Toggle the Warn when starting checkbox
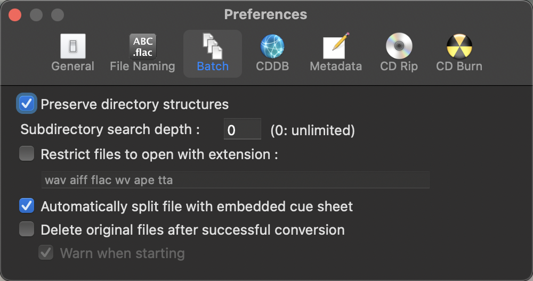Screen dimensions: 533x281 [46, 253]
